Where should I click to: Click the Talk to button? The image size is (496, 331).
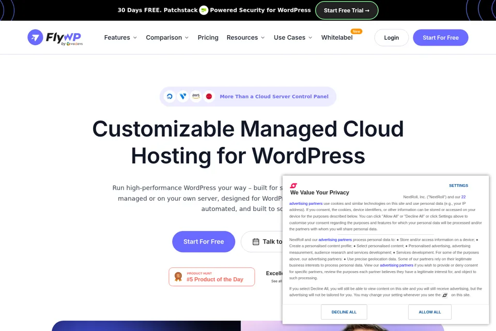[262, 242]
